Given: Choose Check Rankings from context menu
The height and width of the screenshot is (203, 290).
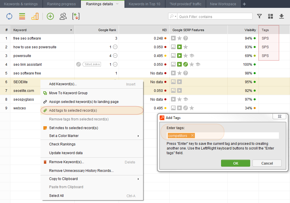Looking at the screenshot, I should click(92, 144).
